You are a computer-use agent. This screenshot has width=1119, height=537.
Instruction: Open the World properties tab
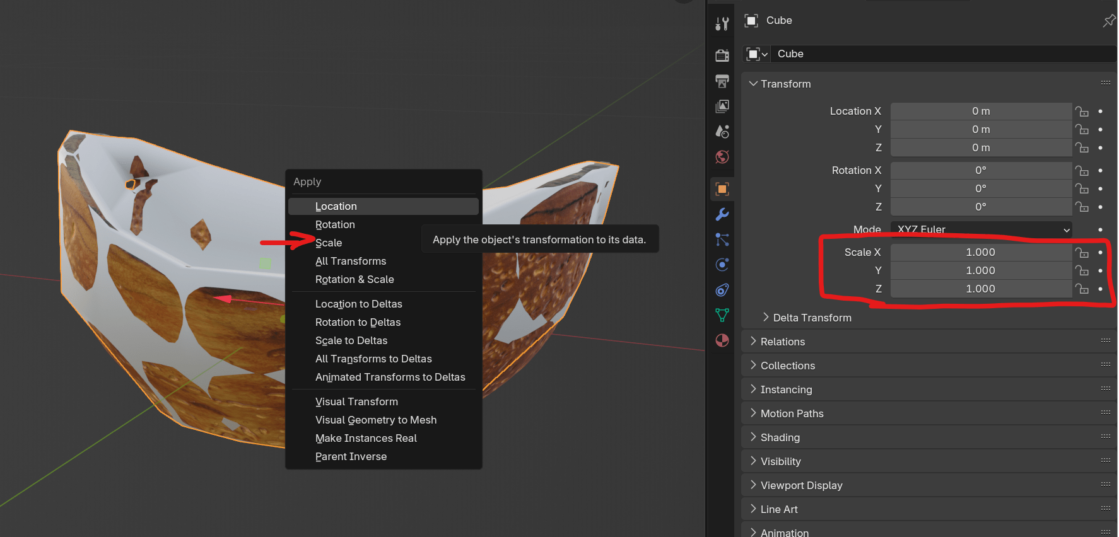722,157
